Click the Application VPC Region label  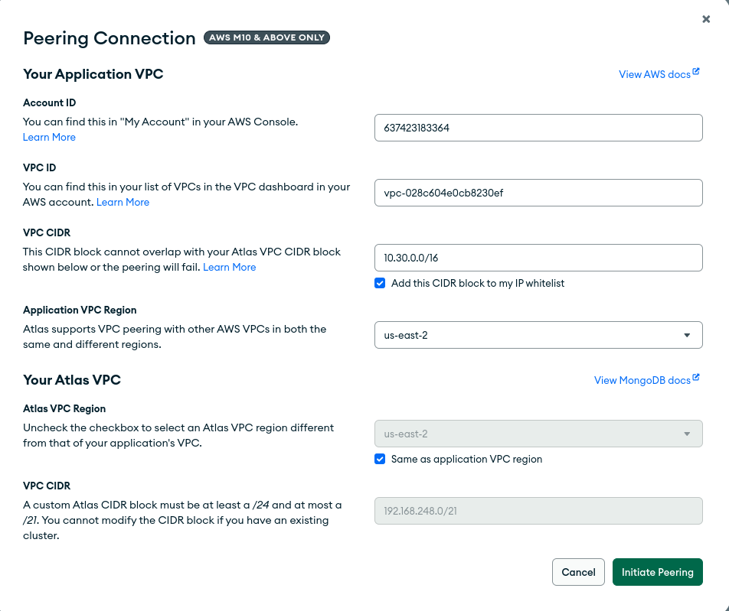point(80,310)
